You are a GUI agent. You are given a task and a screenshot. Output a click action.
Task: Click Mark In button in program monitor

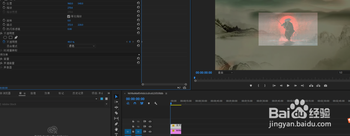coord(258,85)
